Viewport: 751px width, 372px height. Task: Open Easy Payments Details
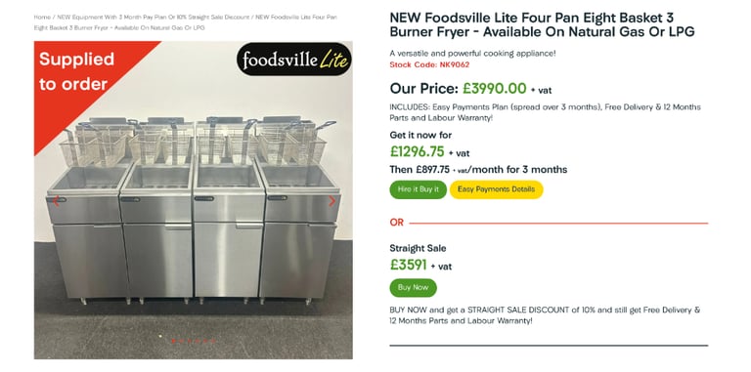[496, 189]
